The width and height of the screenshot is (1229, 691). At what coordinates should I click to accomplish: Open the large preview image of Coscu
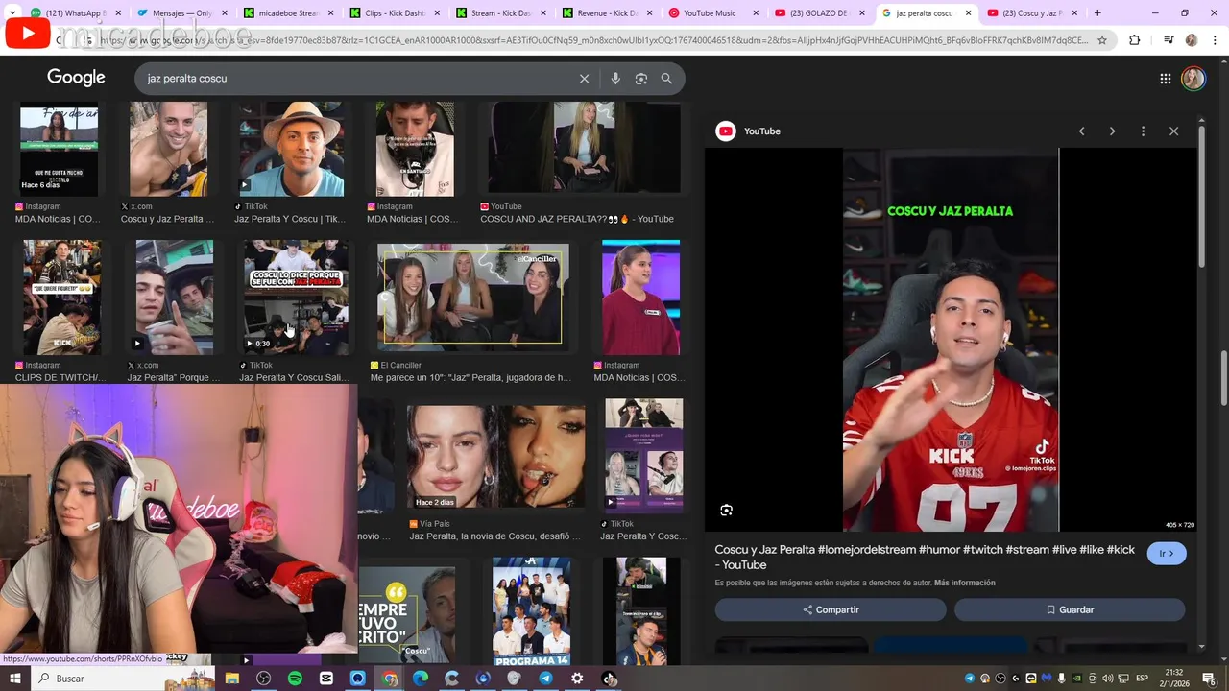(x=951, y=340)
